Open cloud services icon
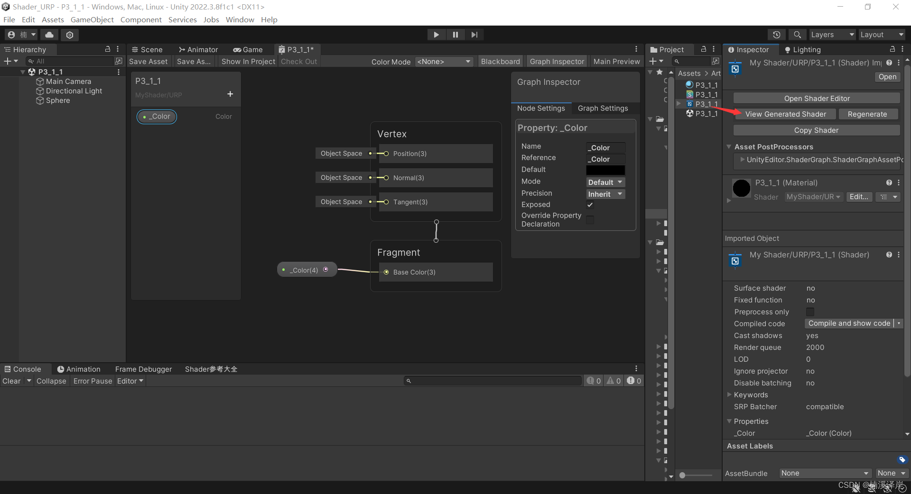 coord(49,35)
